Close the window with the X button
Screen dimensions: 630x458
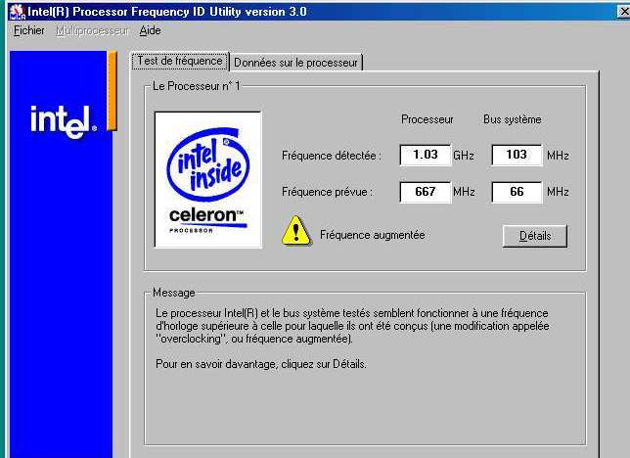coord(624,12)
